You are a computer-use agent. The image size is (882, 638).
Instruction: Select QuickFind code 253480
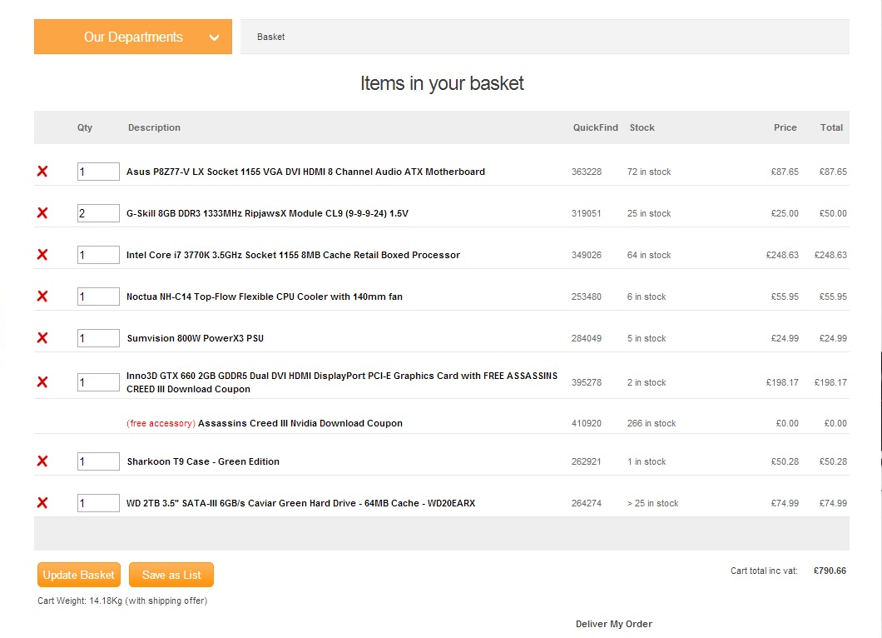click(x=586, y=297)
